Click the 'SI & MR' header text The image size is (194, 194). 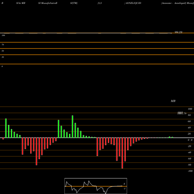tap(21, 3)
